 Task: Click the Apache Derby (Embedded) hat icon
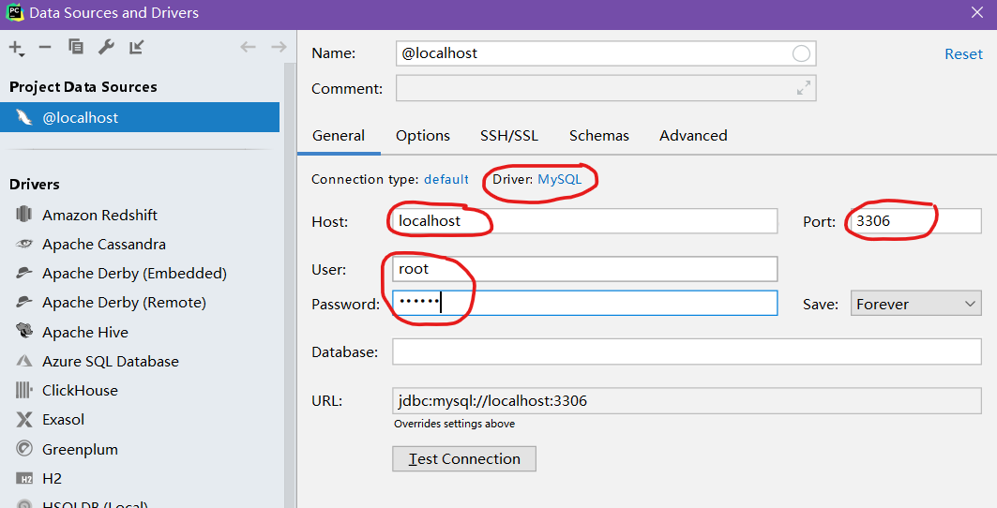tap(24, 273)
